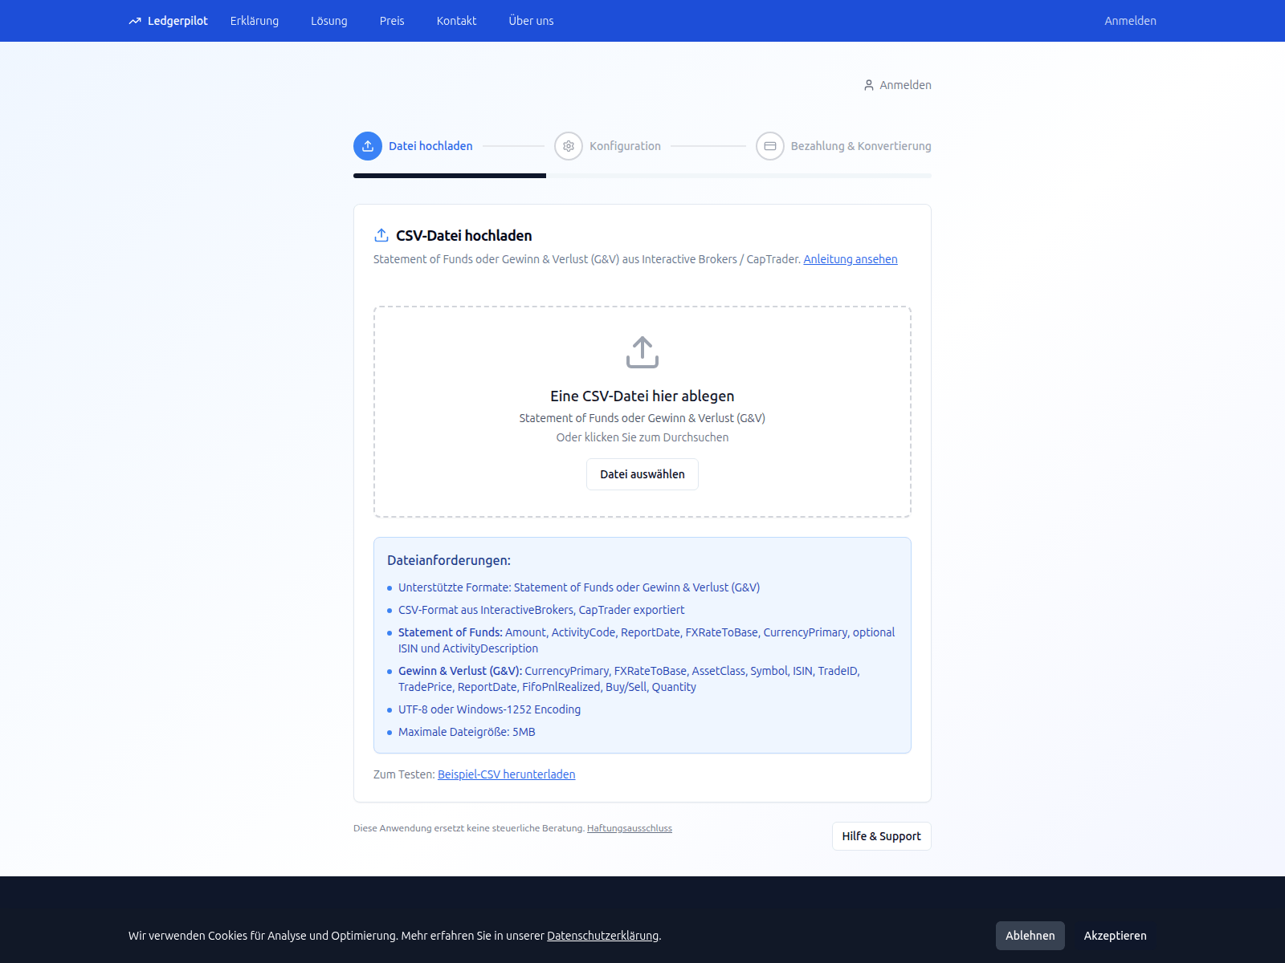Open the Konfiguration gear icon
Viewport: 1285px width, 963px height.
[x=569, y=146]
